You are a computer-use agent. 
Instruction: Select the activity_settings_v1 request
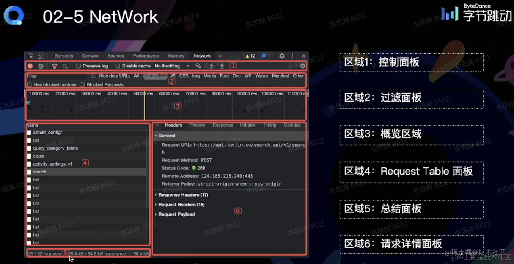click(86, 164)
